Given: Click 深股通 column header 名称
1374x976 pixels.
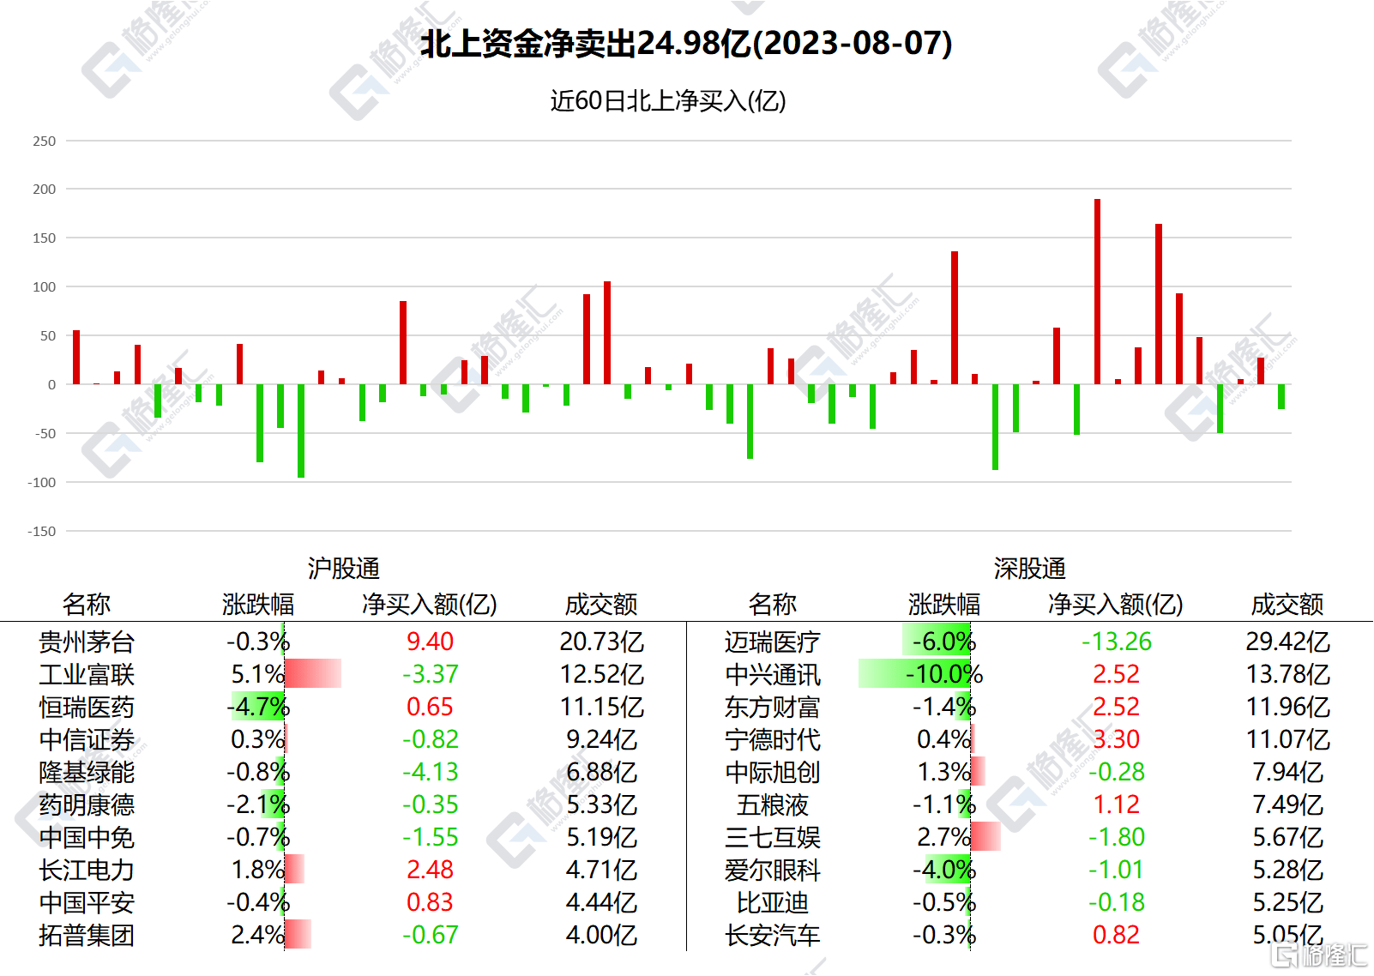Looking at the screenshot, I should pos(773,604).
